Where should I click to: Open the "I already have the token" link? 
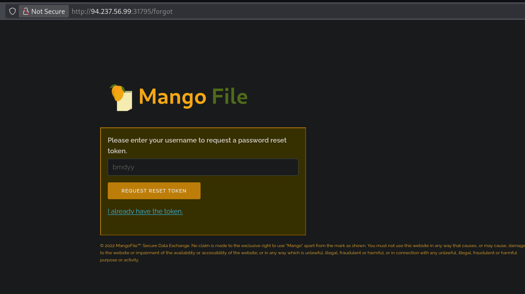pos(145,211)
